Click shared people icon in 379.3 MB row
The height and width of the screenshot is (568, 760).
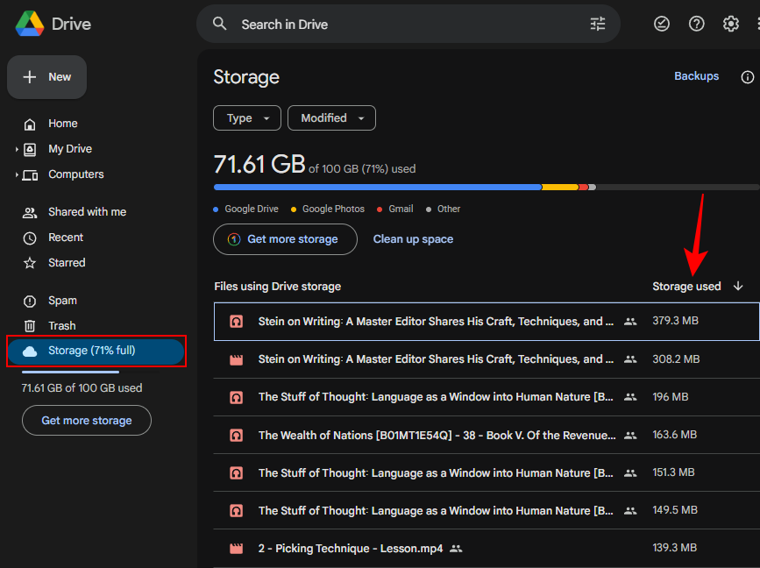(x=630, y=322)
